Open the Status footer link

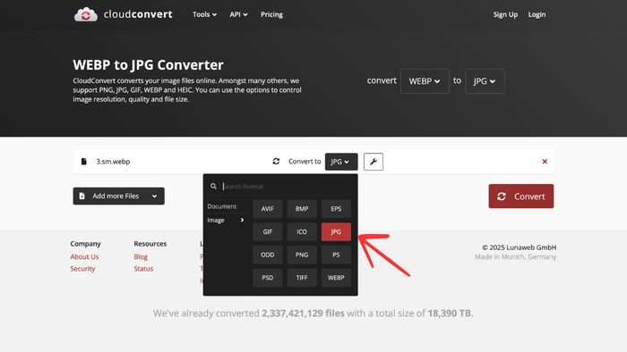point(143,269)
